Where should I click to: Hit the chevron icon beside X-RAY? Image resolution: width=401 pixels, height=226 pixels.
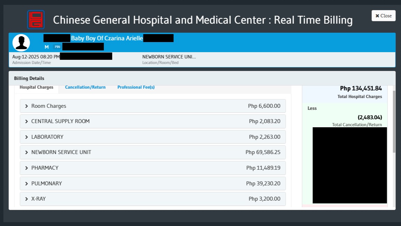pyautogui.click(x=27, y=199)
